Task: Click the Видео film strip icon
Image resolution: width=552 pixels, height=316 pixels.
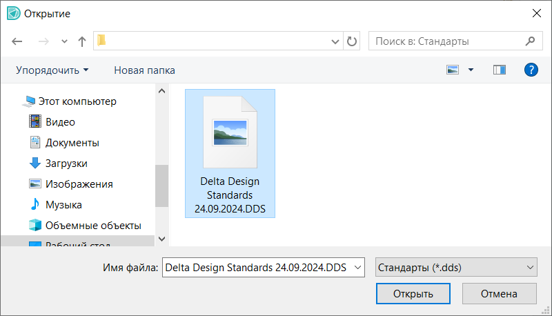Action: pos(35,121)
